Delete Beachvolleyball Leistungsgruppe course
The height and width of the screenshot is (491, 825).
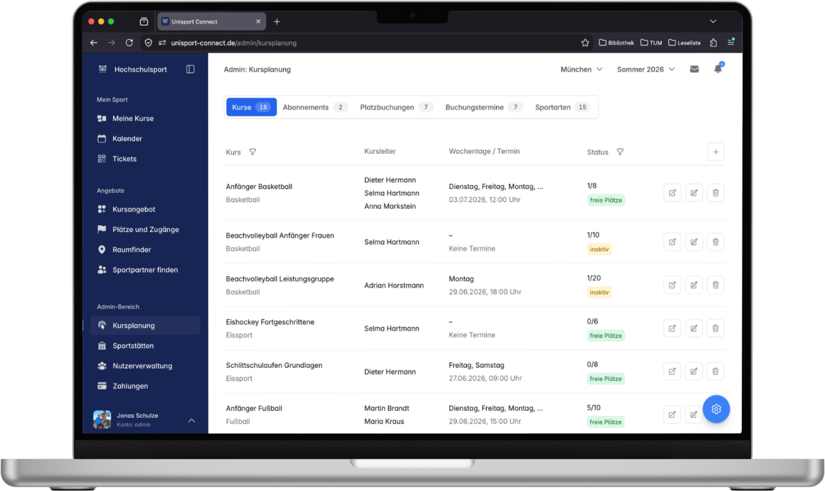[716, 285]
